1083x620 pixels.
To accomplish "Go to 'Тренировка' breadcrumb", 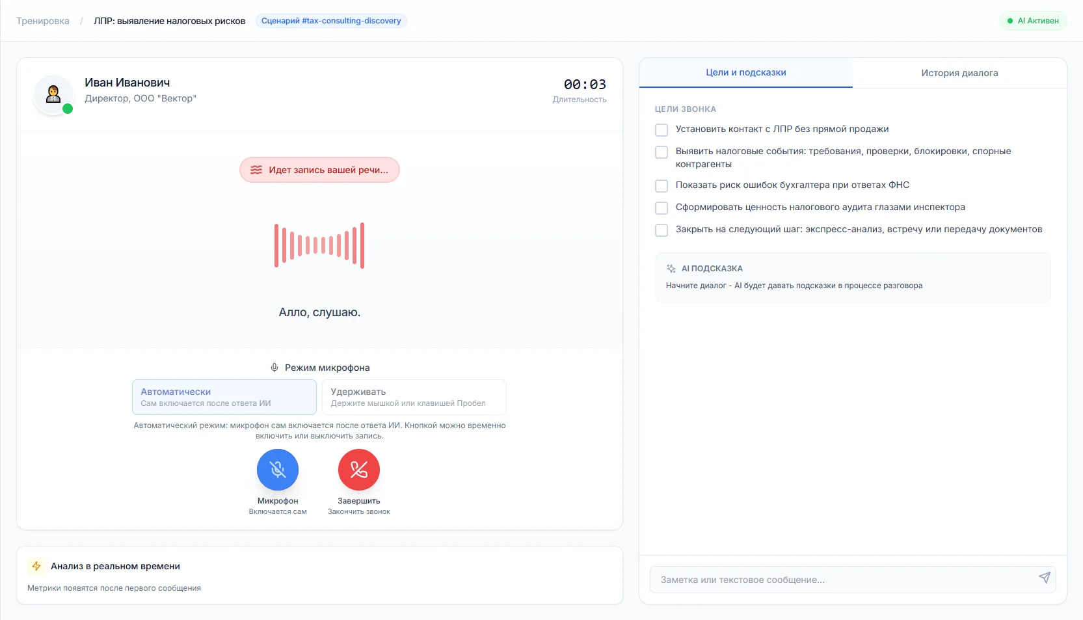I will point(43,21).
